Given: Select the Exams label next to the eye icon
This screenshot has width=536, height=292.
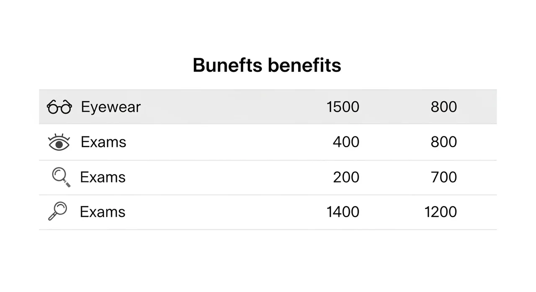Looking at the screenshot, I should [103, 142].
